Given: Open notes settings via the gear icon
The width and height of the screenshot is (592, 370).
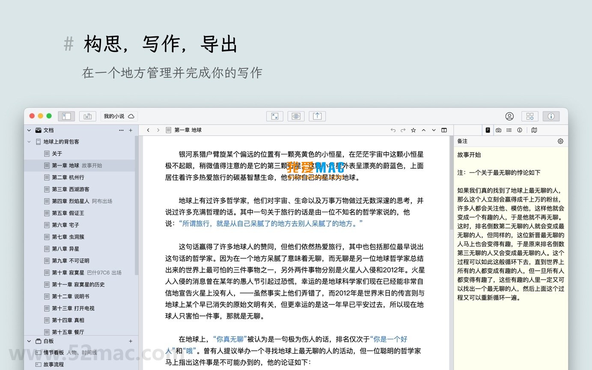Looking at the screenshot, I should point(560,141).
